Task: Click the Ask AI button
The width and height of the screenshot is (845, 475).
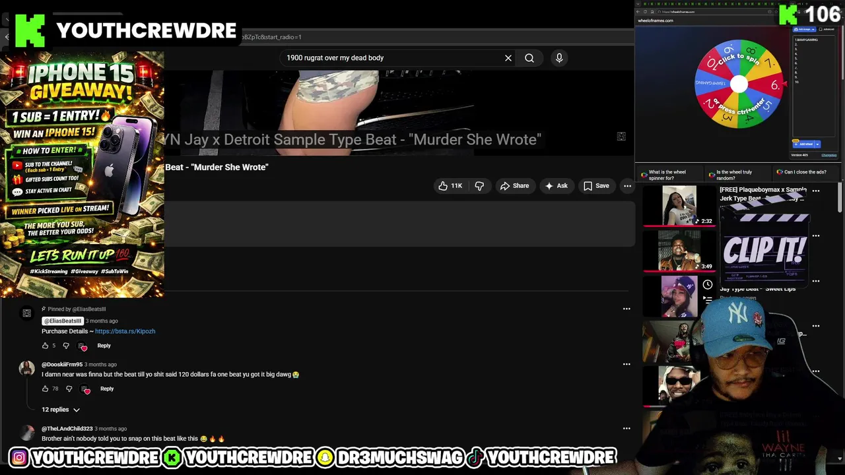Action: (556, 186)
